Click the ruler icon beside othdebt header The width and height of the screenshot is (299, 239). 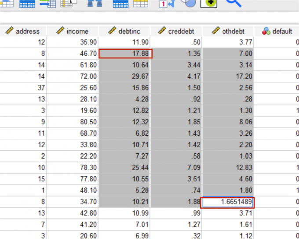pos(215,31)
